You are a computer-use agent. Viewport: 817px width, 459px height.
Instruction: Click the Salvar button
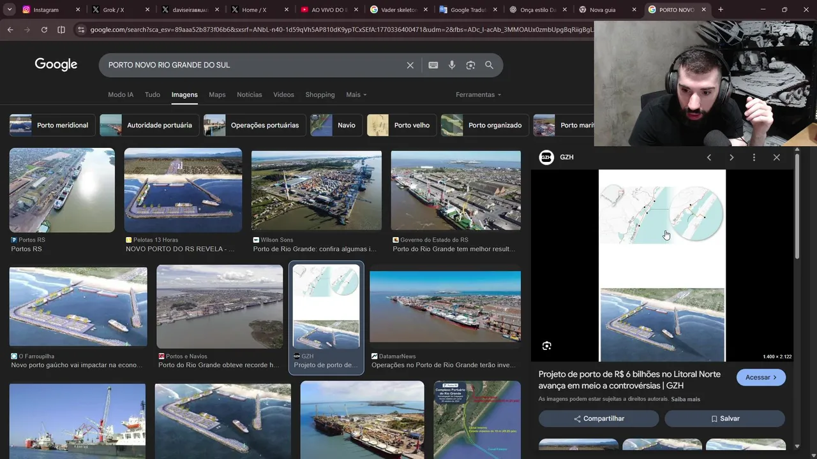pos(724,419)
